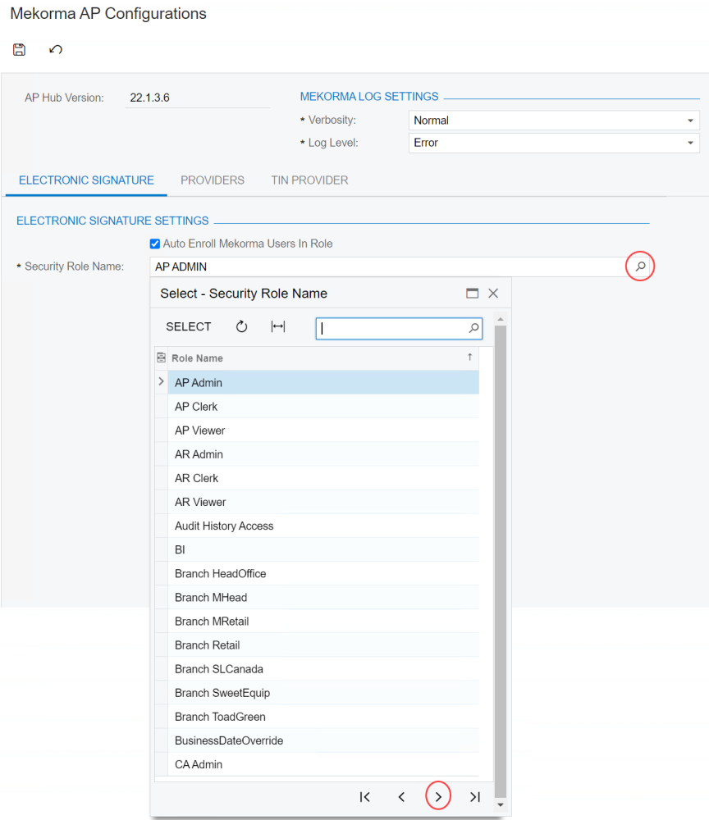Go to the last page of roles
Image resolution: width=709 pixels, height=820 pixels.
[474, 797]
